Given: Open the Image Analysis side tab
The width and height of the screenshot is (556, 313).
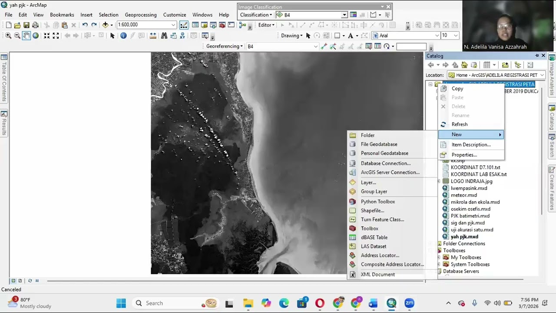Looking at the screenshot, I should (x=552, y=76).
